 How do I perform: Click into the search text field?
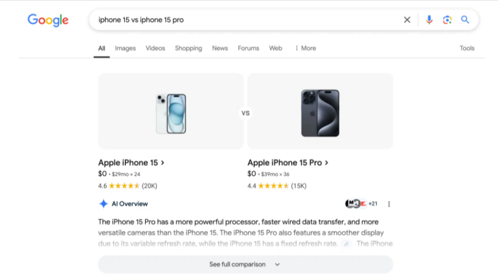point(243,20)
